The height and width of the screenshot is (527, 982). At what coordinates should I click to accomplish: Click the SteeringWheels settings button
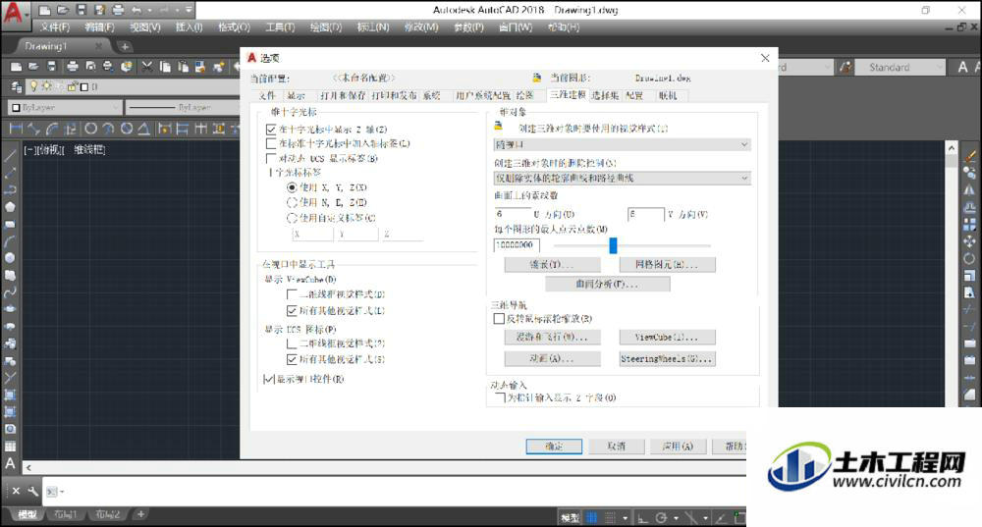tap(667, 359)
